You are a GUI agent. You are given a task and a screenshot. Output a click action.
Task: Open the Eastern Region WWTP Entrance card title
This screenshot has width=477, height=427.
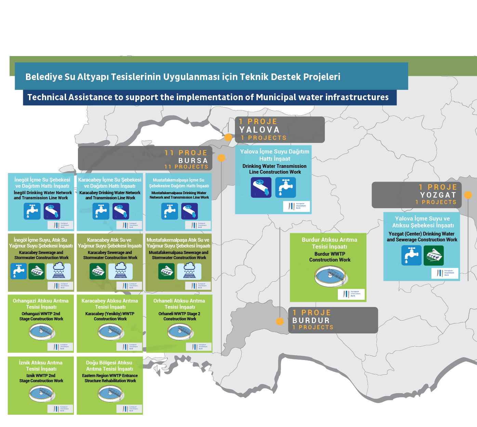109,365
